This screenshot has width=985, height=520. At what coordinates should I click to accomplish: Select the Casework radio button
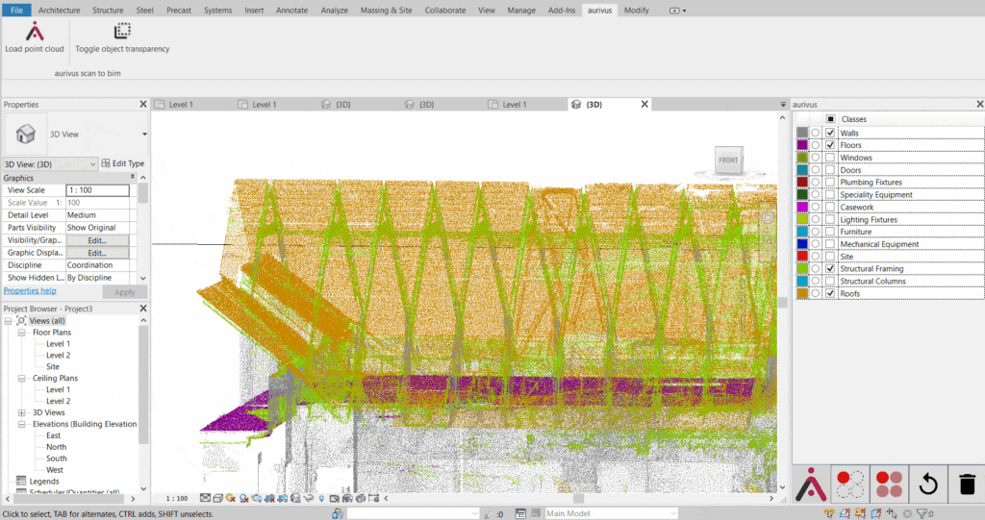coord(816,207)
